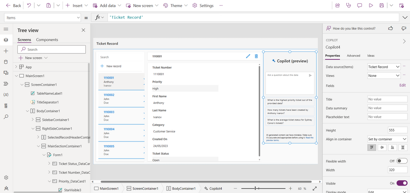Select the Tree view layers icon
410x193 pixels.
click(x=6, y=40)
